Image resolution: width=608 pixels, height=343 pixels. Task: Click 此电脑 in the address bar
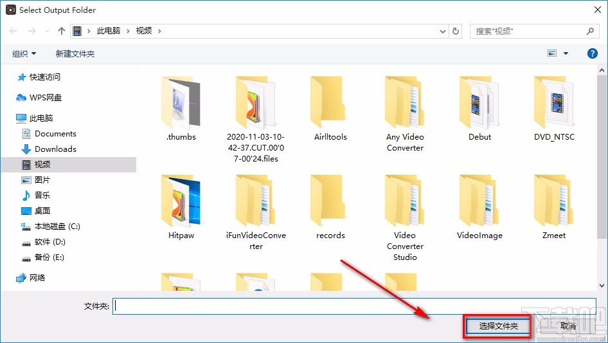coord(109,31)
